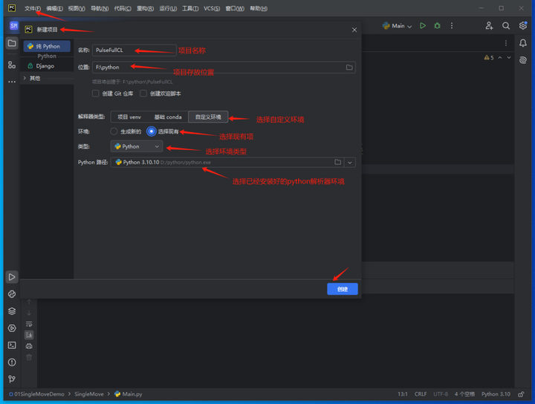Browse for project location folder
Viewport: 535px width, 404px height.
tap(349, 67)
